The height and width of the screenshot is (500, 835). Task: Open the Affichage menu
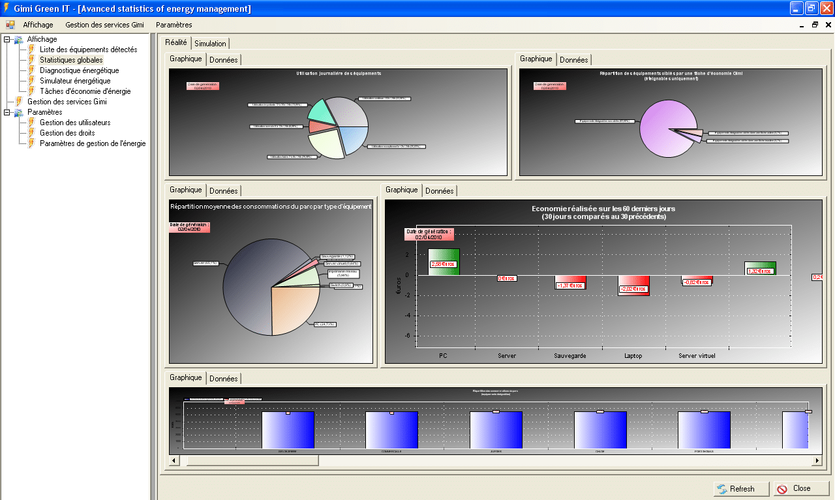pyautogui.click(x=38, y=25)
